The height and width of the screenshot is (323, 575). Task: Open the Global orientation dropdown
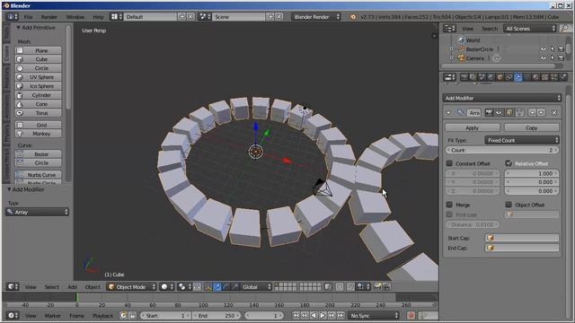coord(256,287)
